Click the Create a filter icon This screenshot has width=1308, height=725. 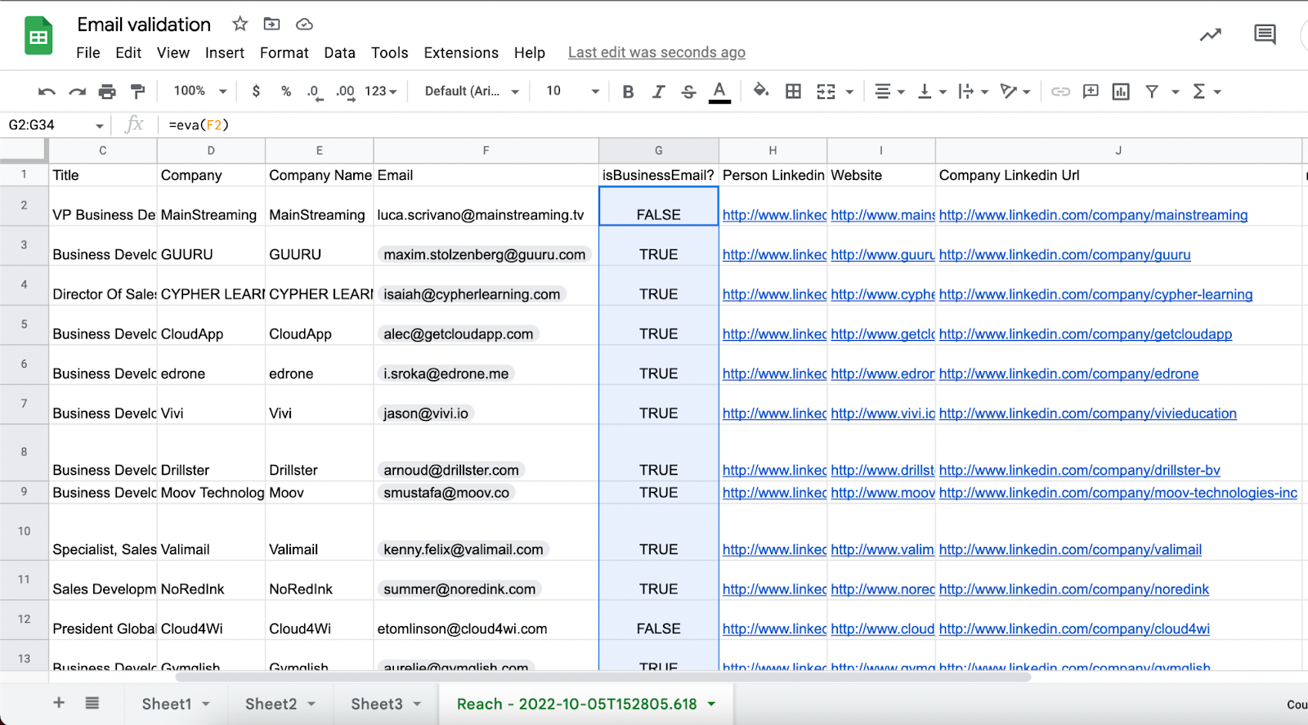[x=1152, y=92]
